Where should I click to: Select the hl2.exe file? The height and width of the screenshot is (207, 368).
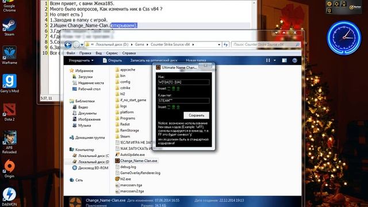(x=123, y=179)
